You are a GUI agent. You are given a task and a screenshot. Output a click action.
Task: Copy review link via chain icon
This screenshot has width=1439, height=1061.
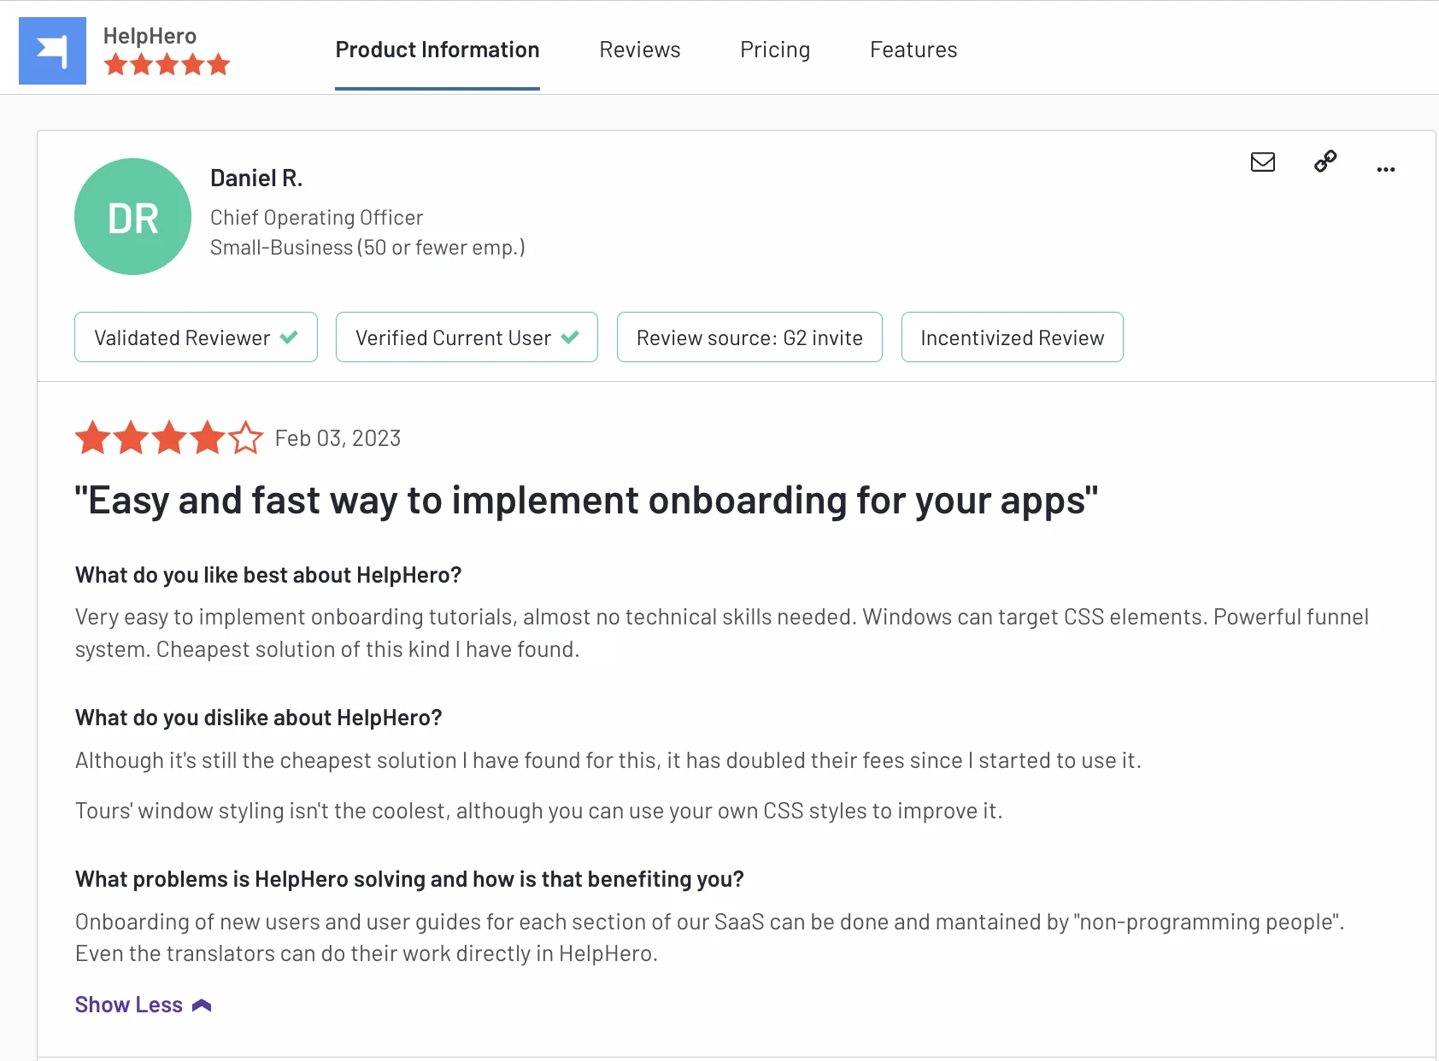tap(1325, 161)
